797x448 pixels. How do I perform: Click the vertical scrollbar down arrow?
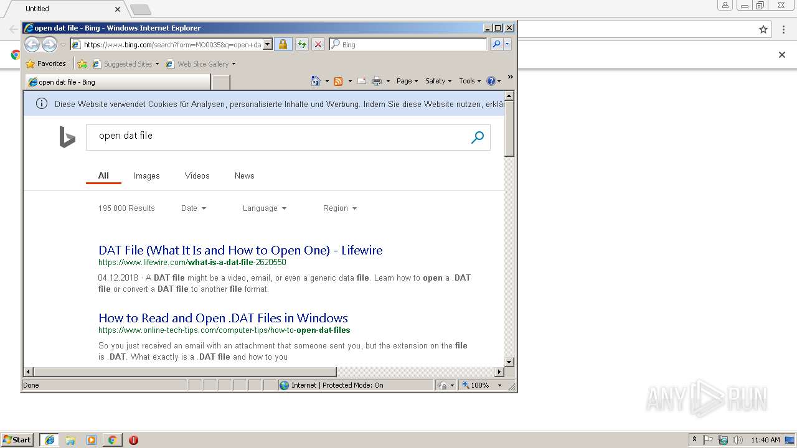click(x=509, y=362)
